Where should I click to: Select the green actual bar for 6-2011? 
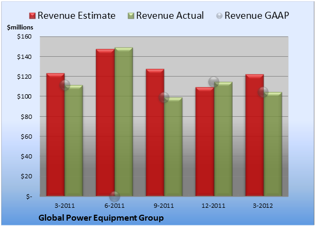[x=124, y=122]
